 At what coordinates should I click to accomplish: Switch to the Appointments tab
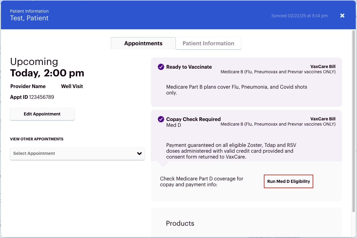click(143, 43)
